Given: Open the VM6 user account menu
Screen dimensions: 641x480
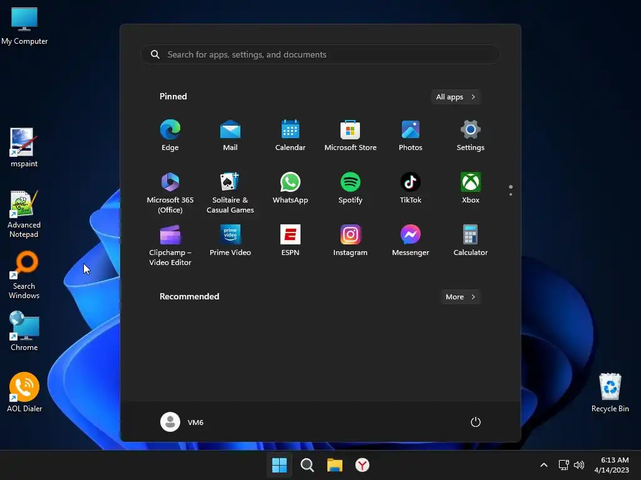Looking at the screenshot, I should [182, 422].
